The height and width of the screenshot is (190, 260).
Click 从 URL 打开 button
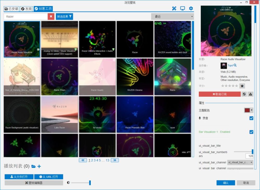49,177
